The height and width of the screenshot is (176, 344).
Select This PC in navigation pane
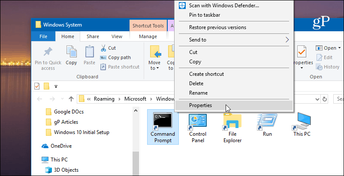(x=54, y=160)
